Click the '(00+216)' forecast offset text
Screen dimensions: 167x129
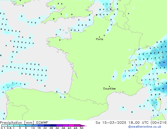[x=159, y=123]
